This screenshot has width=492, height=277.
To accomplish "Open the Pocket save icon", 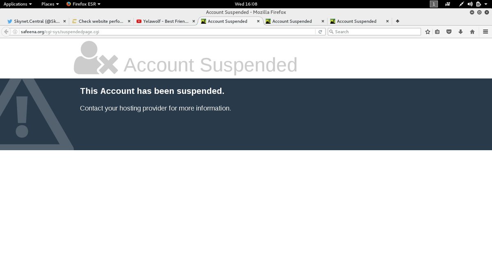I will click(449, 32).
